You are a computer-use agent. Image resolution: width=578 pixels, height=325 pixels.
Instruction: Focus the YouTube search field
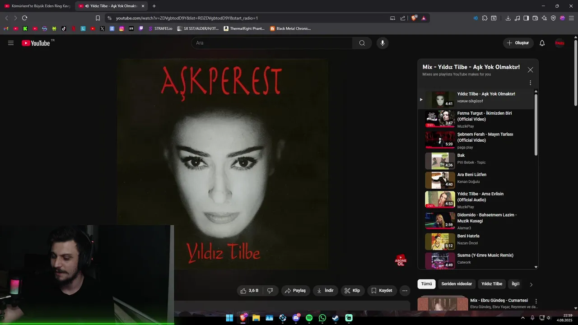(272, 43)
